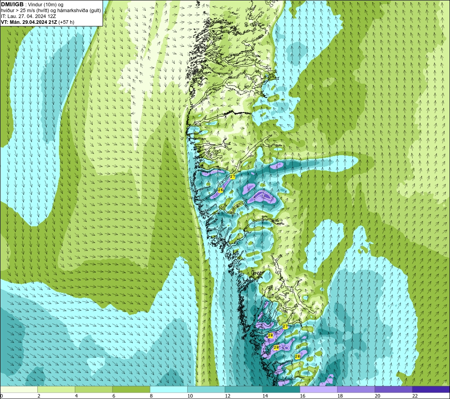Click the 'IT: Lau. 27. 04. 2024 12Z' line

tap(28, 16)
